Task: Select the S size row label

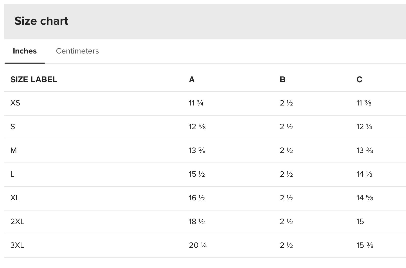Action: click(13, 127)
